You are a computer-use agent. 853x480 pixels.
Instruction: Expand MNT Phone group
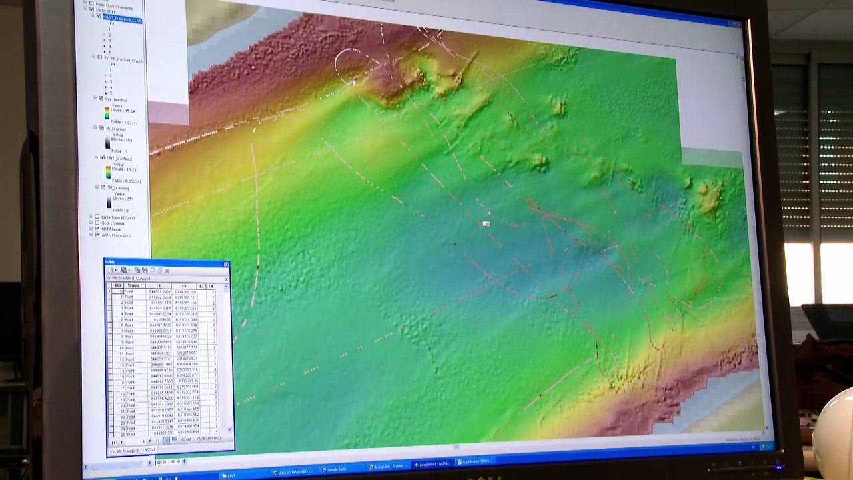tap(91, 229)
